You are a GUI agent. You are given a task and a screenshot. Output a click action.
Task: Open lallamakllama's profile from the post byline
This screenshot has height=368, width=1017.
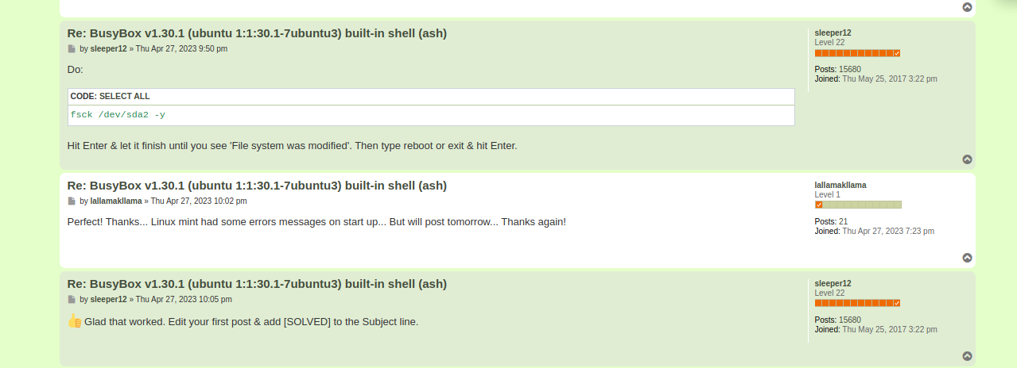(x=116, y=201)
